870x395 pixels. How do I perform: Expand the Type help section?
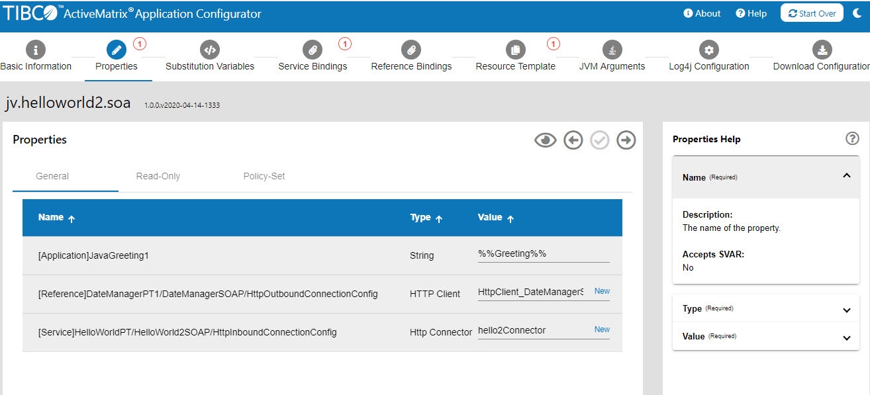846,310
